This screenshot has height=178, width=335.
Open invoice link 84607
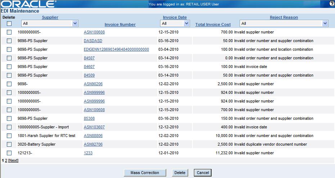[x=89, y=67]
